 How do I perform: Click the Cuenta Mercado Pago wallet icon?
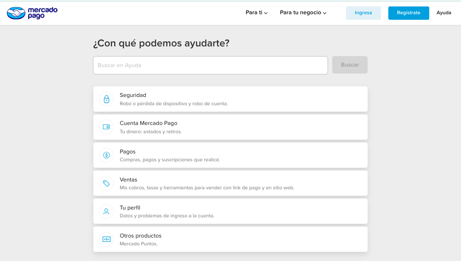pos(106,127)
